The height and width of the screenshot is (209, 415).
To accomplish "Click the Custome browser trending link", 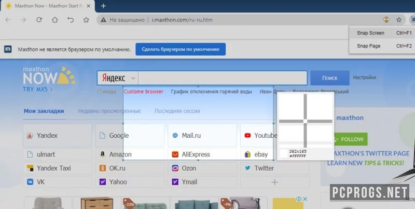I will coord(144,92).
